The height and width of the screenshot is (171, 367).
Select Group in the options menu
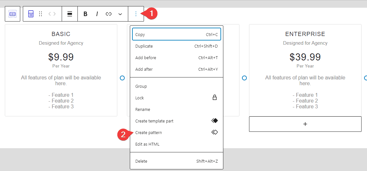coord(176,86)
